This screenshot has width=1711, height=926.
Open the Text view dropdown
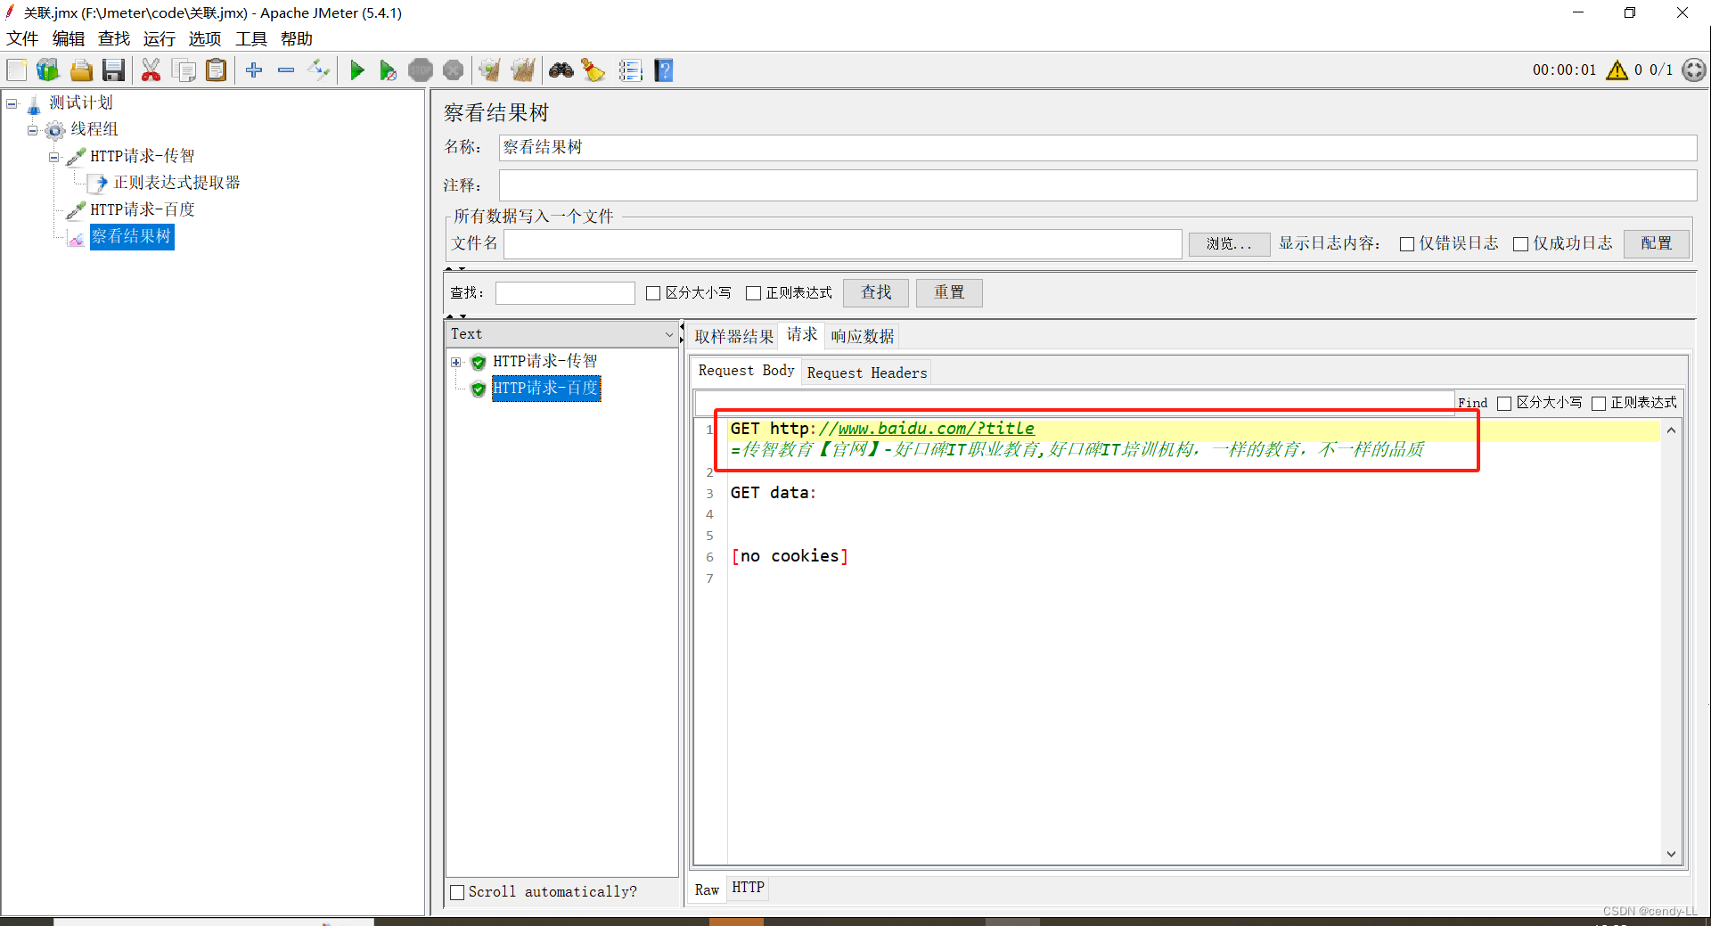click(x=668, y=333)
